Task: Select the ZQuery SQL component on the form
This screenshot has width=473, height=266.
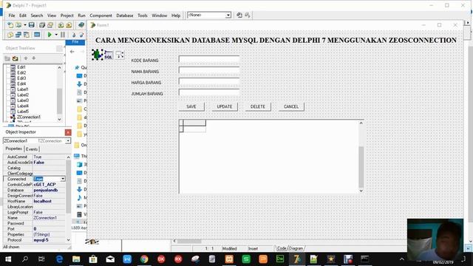Action: click(109, 55)
